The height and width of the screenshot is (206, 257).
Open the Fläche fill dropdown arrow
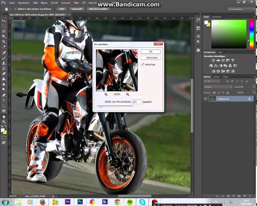pos(254,93)
